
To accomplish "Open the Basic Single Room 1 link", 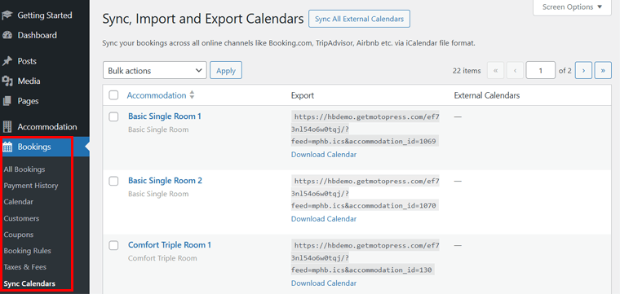I will coord(165,116).
